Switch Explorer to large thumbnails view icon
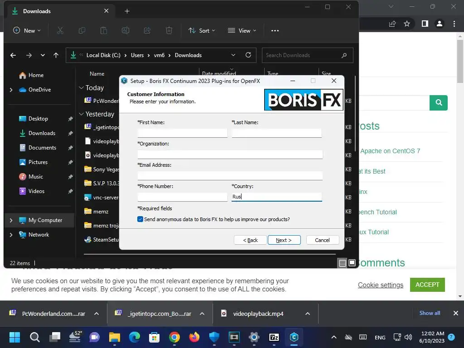Image resolution: width=464 pixels, height=348 pixels. [352, 263]
